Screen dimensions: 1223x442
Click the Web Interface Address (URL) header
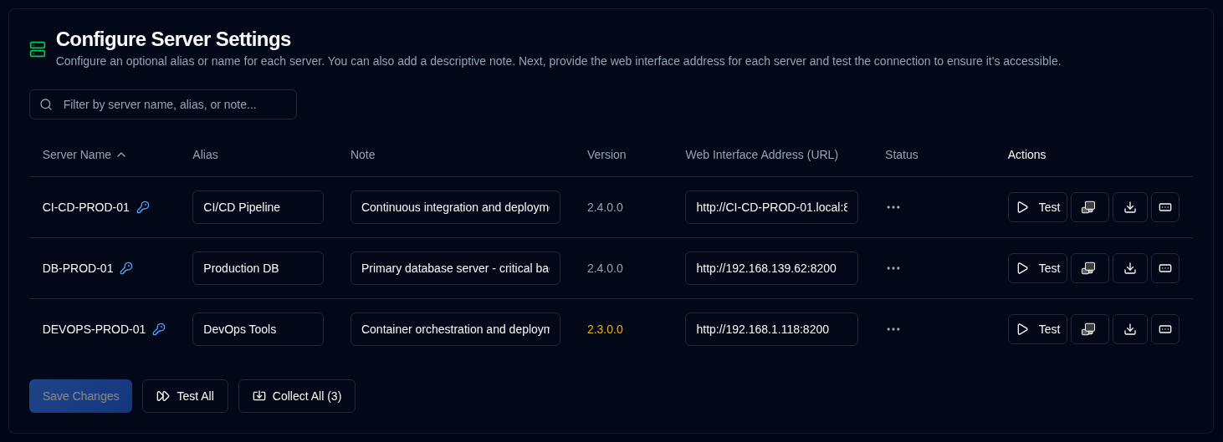point(761,155)
